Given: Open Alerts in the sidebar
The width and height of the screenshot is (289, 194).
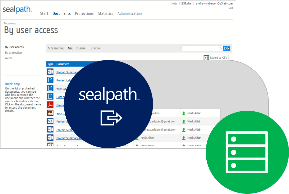Looking at the screenshot, I should (x=9, y=58).
